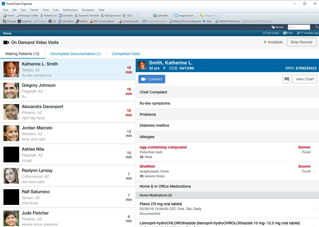Click the message icon beside View Chart
This screenshot has width=319, height=227.
(287, 79)
